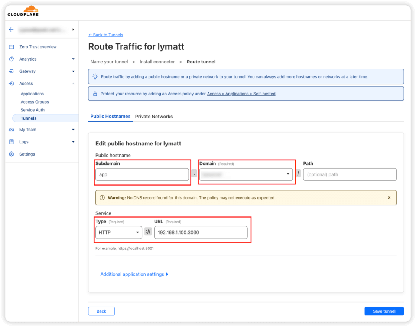
Task: Click the Logs document icon
Action: click(x=12, y=142)
